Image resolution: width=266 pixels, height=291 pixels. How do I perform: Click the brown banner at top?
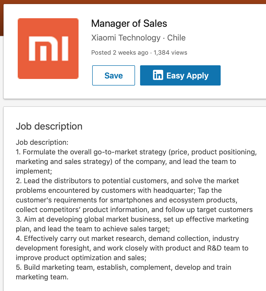tap(133, 2)
